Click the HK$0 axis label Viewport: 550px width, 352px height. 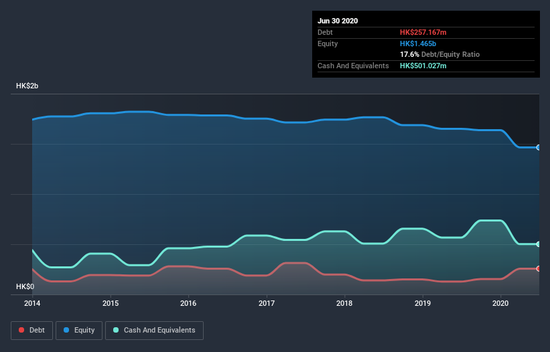click(x=25, y=286)
